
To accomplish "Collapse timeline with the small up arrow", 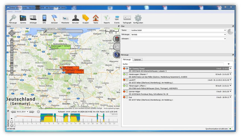I will tap(11, 119).
